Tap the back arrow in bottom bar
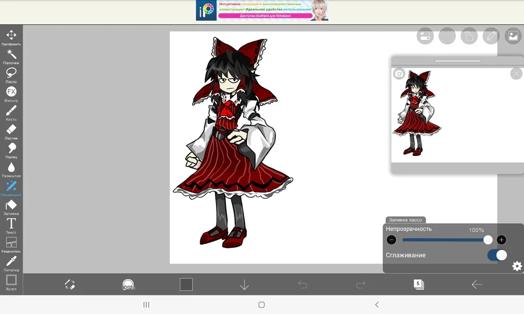 [x=477, y=285]
